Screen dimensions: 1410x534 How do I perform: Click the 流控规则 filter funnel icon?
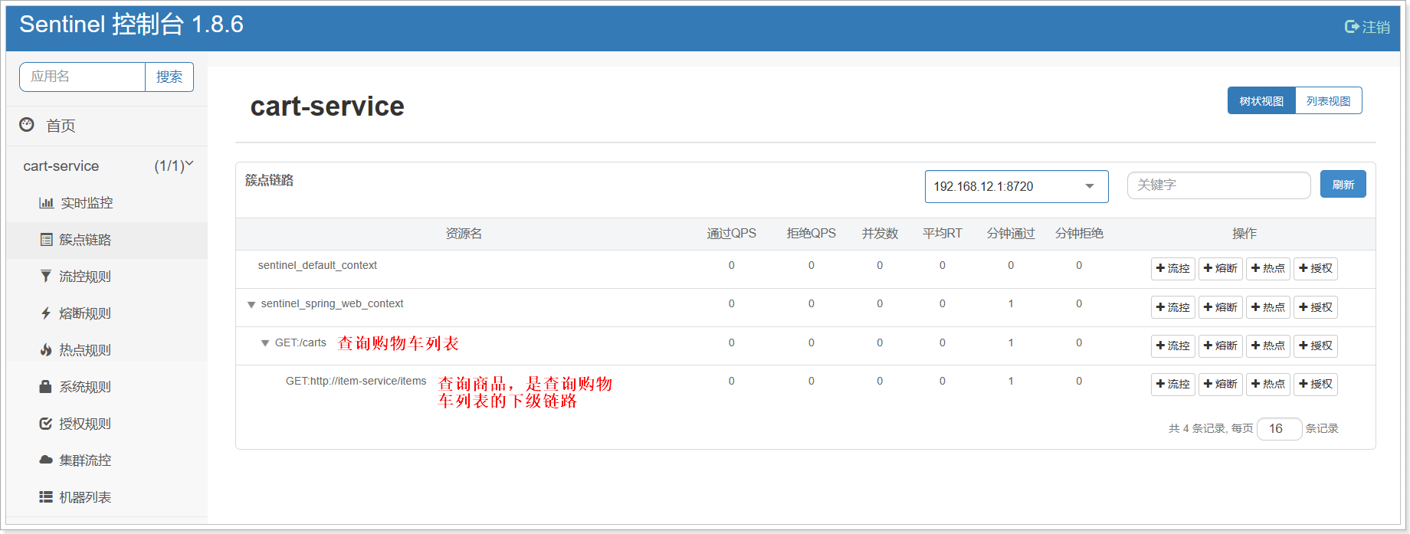pyautogui.click(x=46, y=277)
